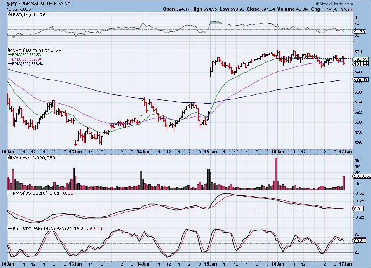Click the 592.53 tag on the price axis
The width and height of the screenshot is (371, 268).
click(361, 59)
